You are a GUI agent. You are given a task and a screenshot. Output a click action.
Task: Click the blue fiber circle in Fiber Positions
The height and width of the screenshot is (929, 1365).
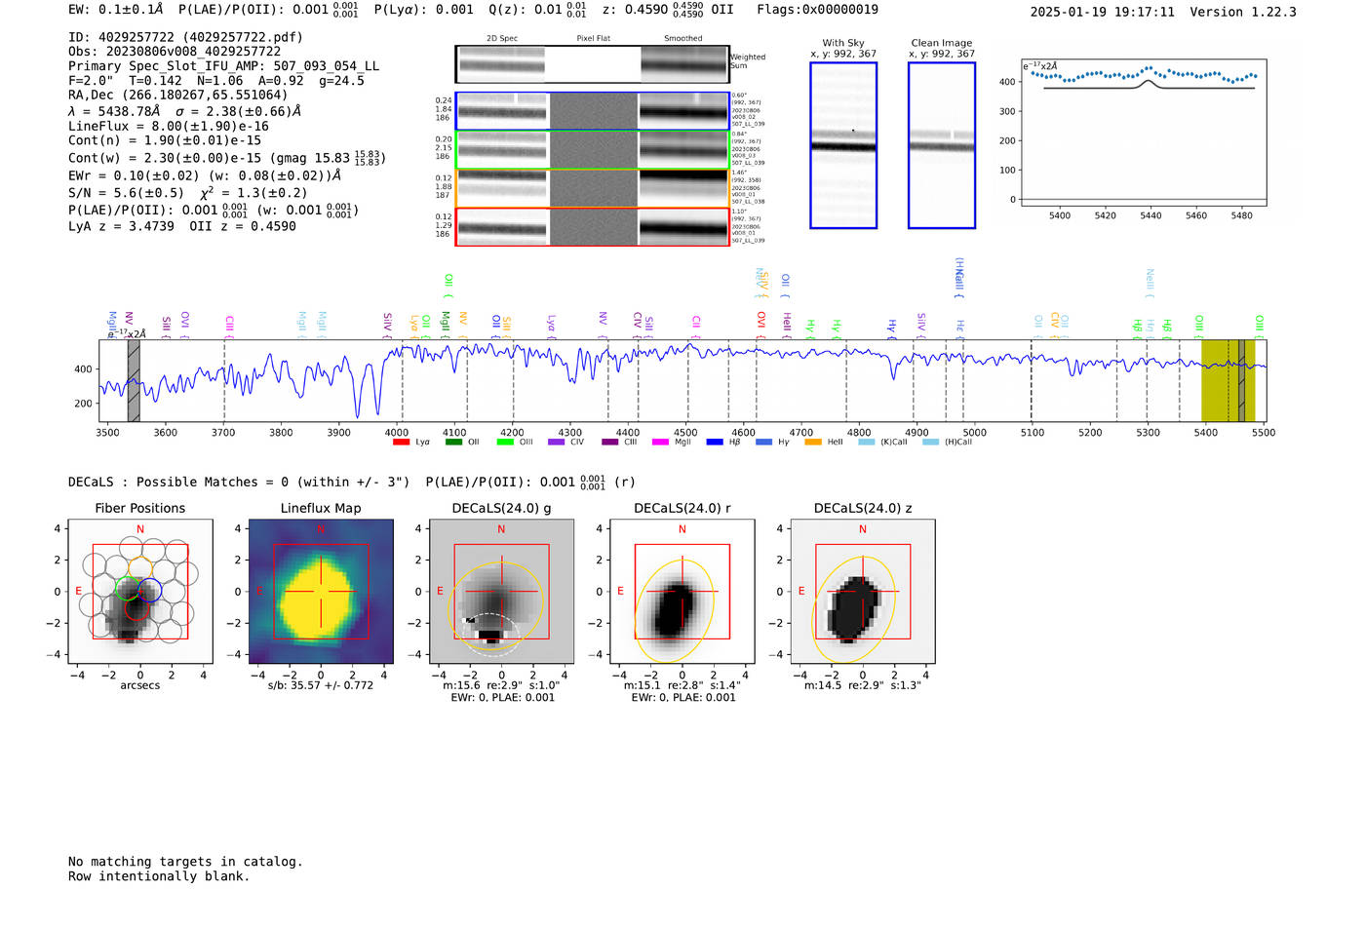pos(149,590)
